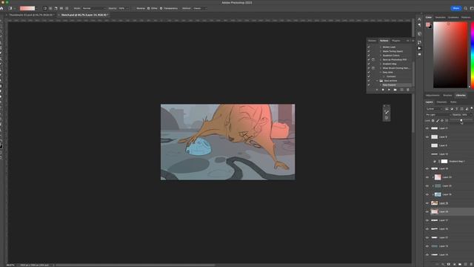Toggle dialog box for Save as Photoshop PDF
The image size is (474, 267).
[373, 59]
